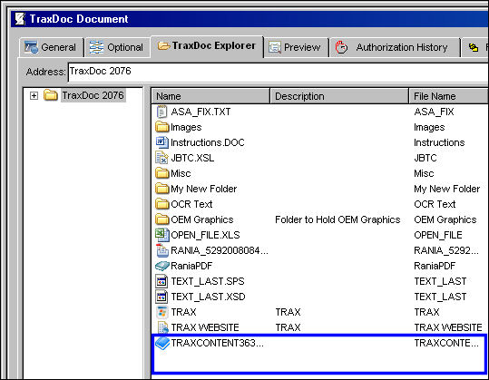Click the TRAXCONTENT363 book icon
The image size is (489, 380).
coord(162,343)
